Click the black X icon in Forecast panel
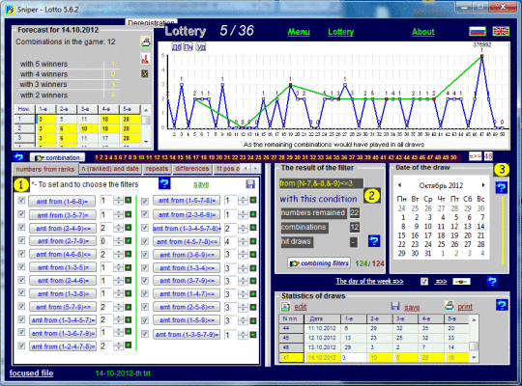 (x=145, y=73)
